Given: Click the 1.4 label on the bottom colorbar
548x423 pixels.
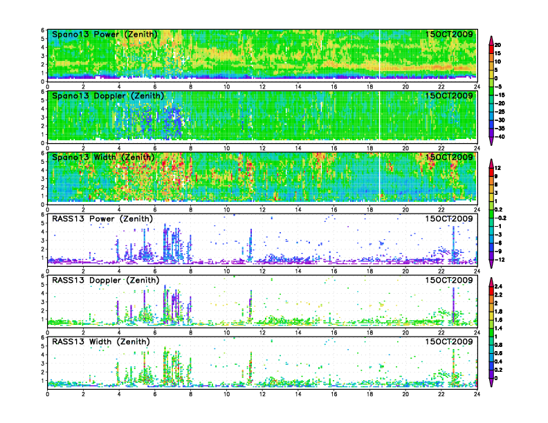Looking at the screenshot, I should (x=498, y=328).
